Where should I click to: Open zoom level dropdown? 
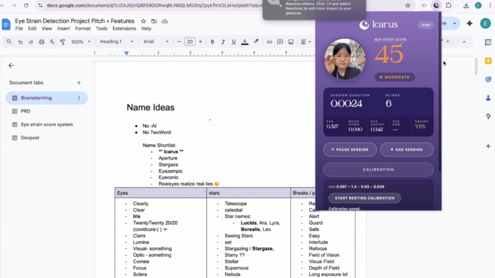click(x=81, y=42)
